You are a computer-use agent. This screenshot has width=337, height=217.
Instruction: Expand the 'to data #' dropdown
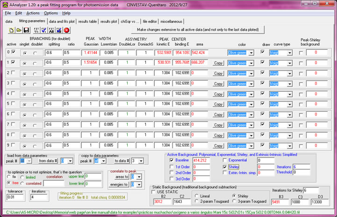pos(140,161)
